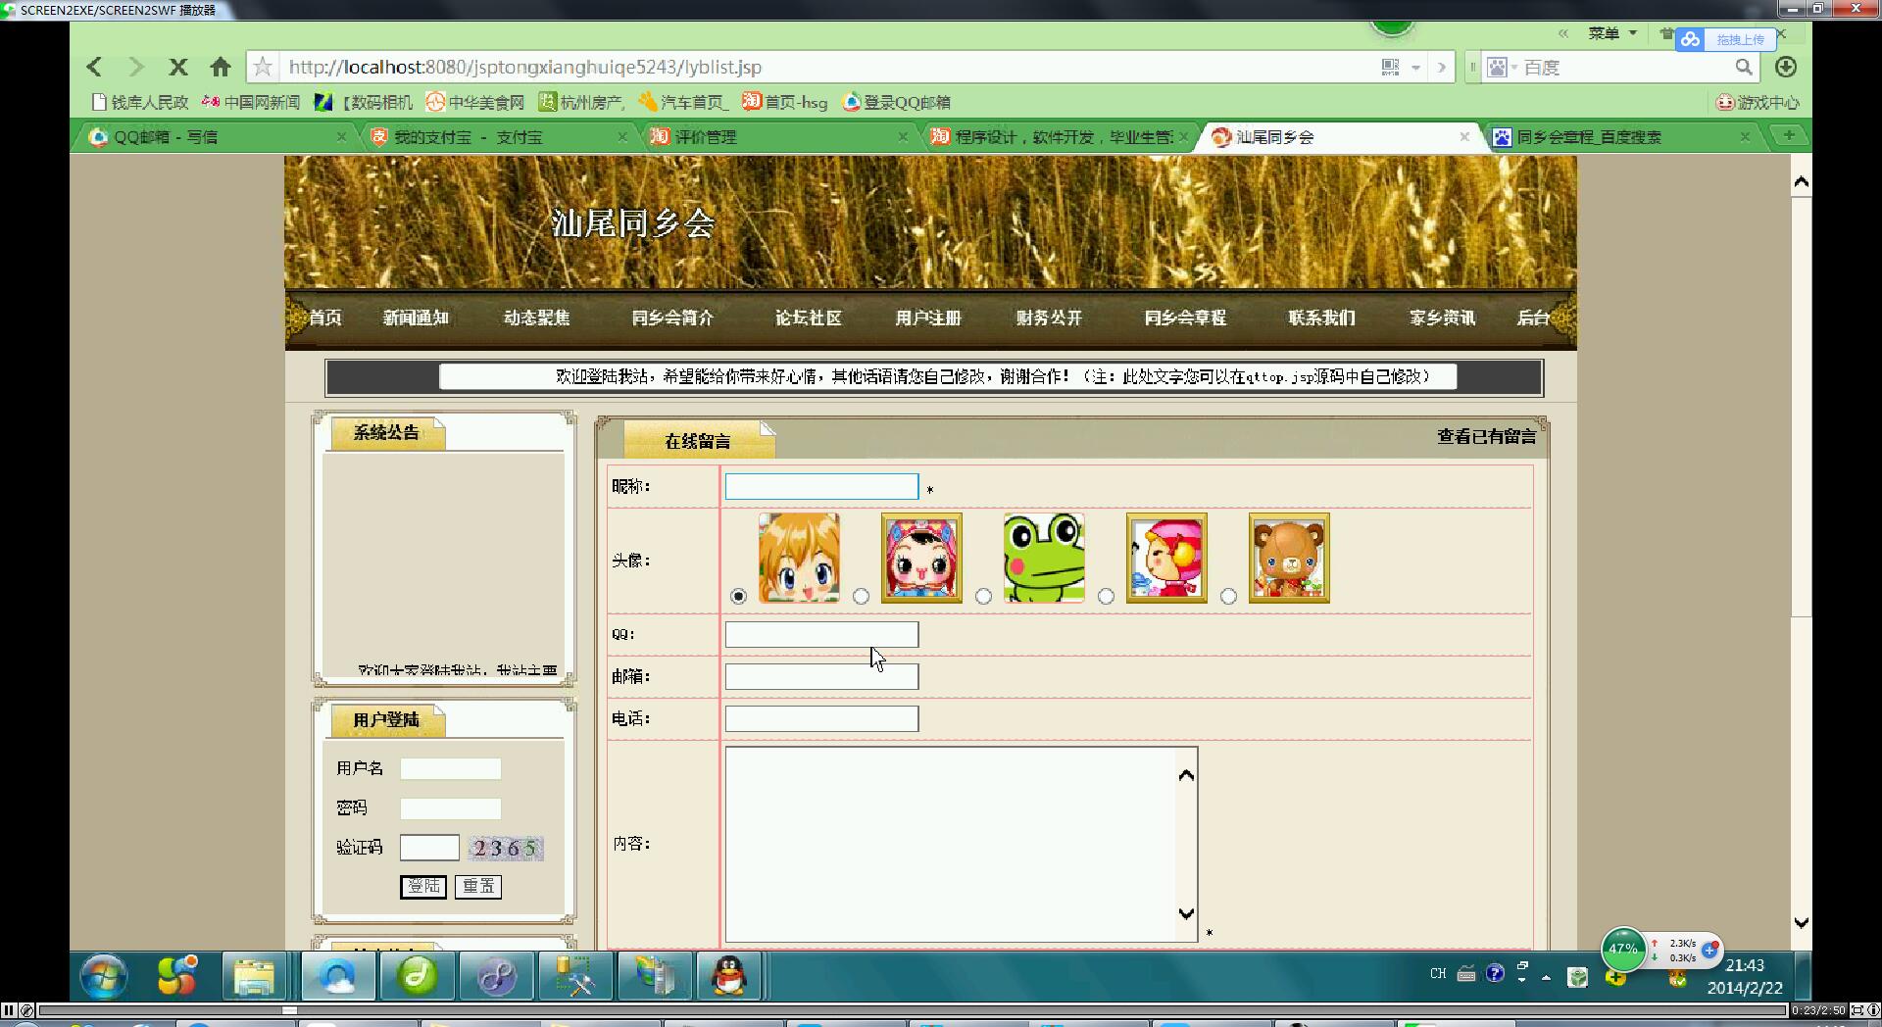Image resolution: width=1882 pixels, height=1027 pixels.
Task: Go back with the browser back arrow
Action: 94,67
